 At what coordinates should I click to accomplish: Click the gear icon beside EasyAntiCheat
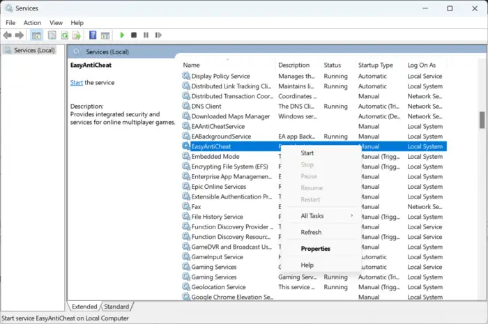coord(186,146)
